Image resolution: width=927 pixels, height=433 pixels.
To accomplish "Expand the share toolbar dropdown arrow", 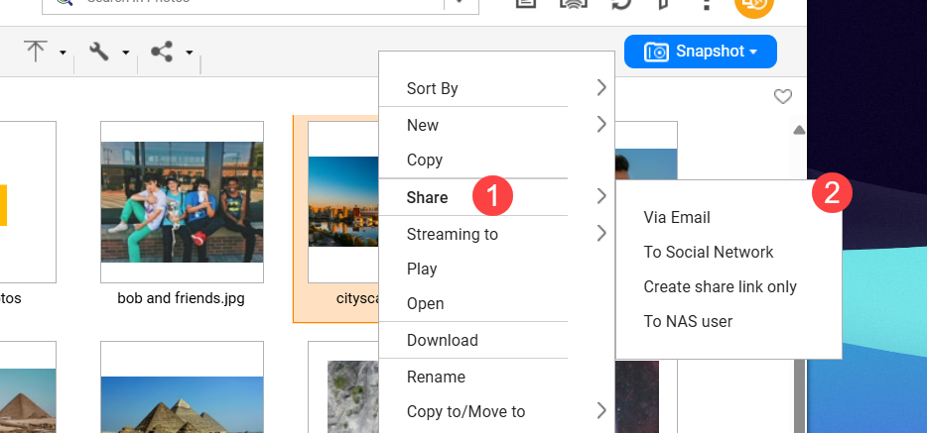I will point(189,54).
